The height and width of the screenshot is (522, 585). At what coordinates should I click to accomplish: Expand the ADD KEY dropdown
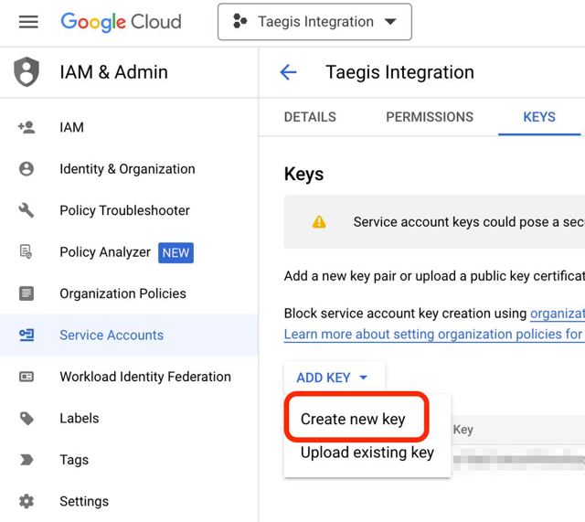[x=334, y=378]
